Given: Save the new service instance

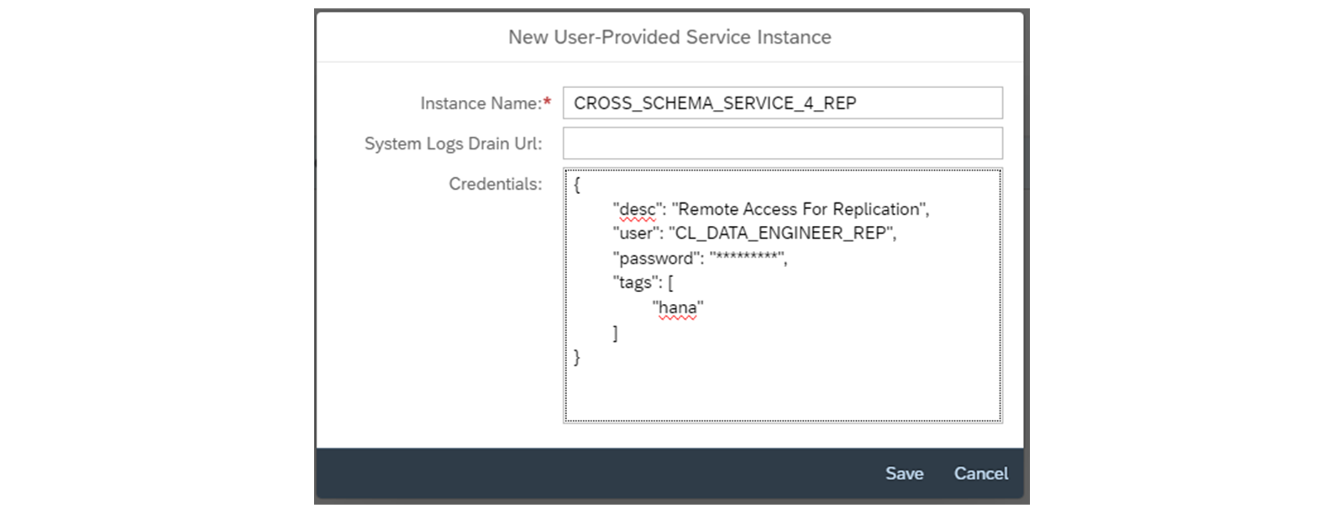Looking at the screenshot, I should click(x=904, y=474).
